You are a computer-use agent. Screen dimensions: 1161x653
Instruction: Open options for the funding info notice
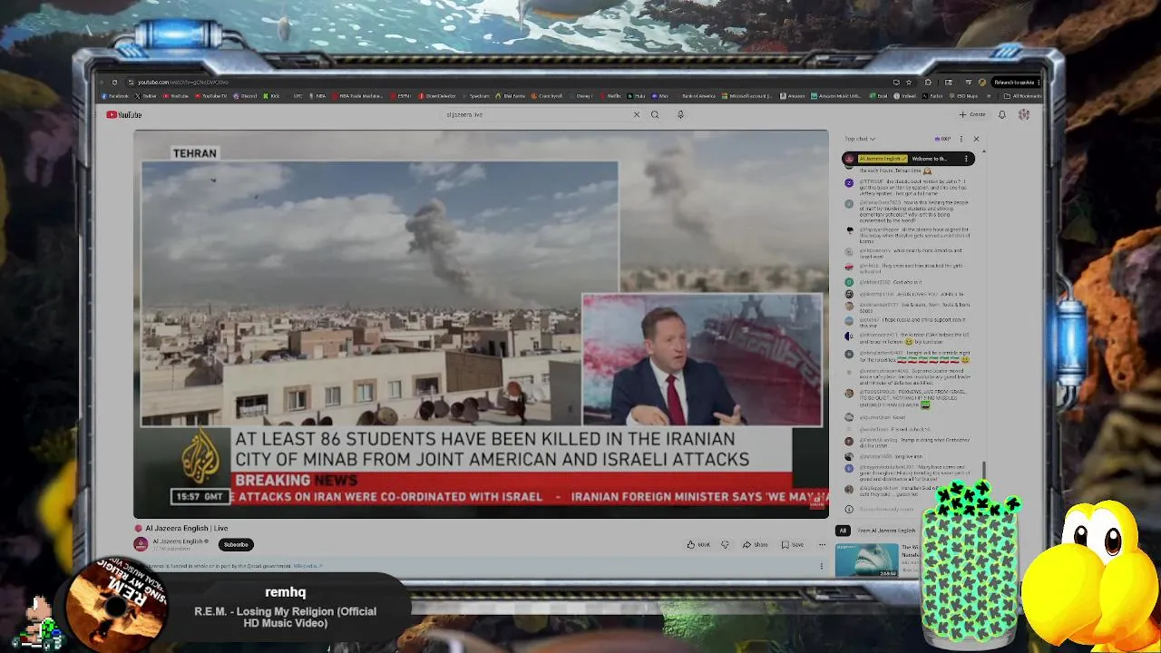tap(822, 566)
